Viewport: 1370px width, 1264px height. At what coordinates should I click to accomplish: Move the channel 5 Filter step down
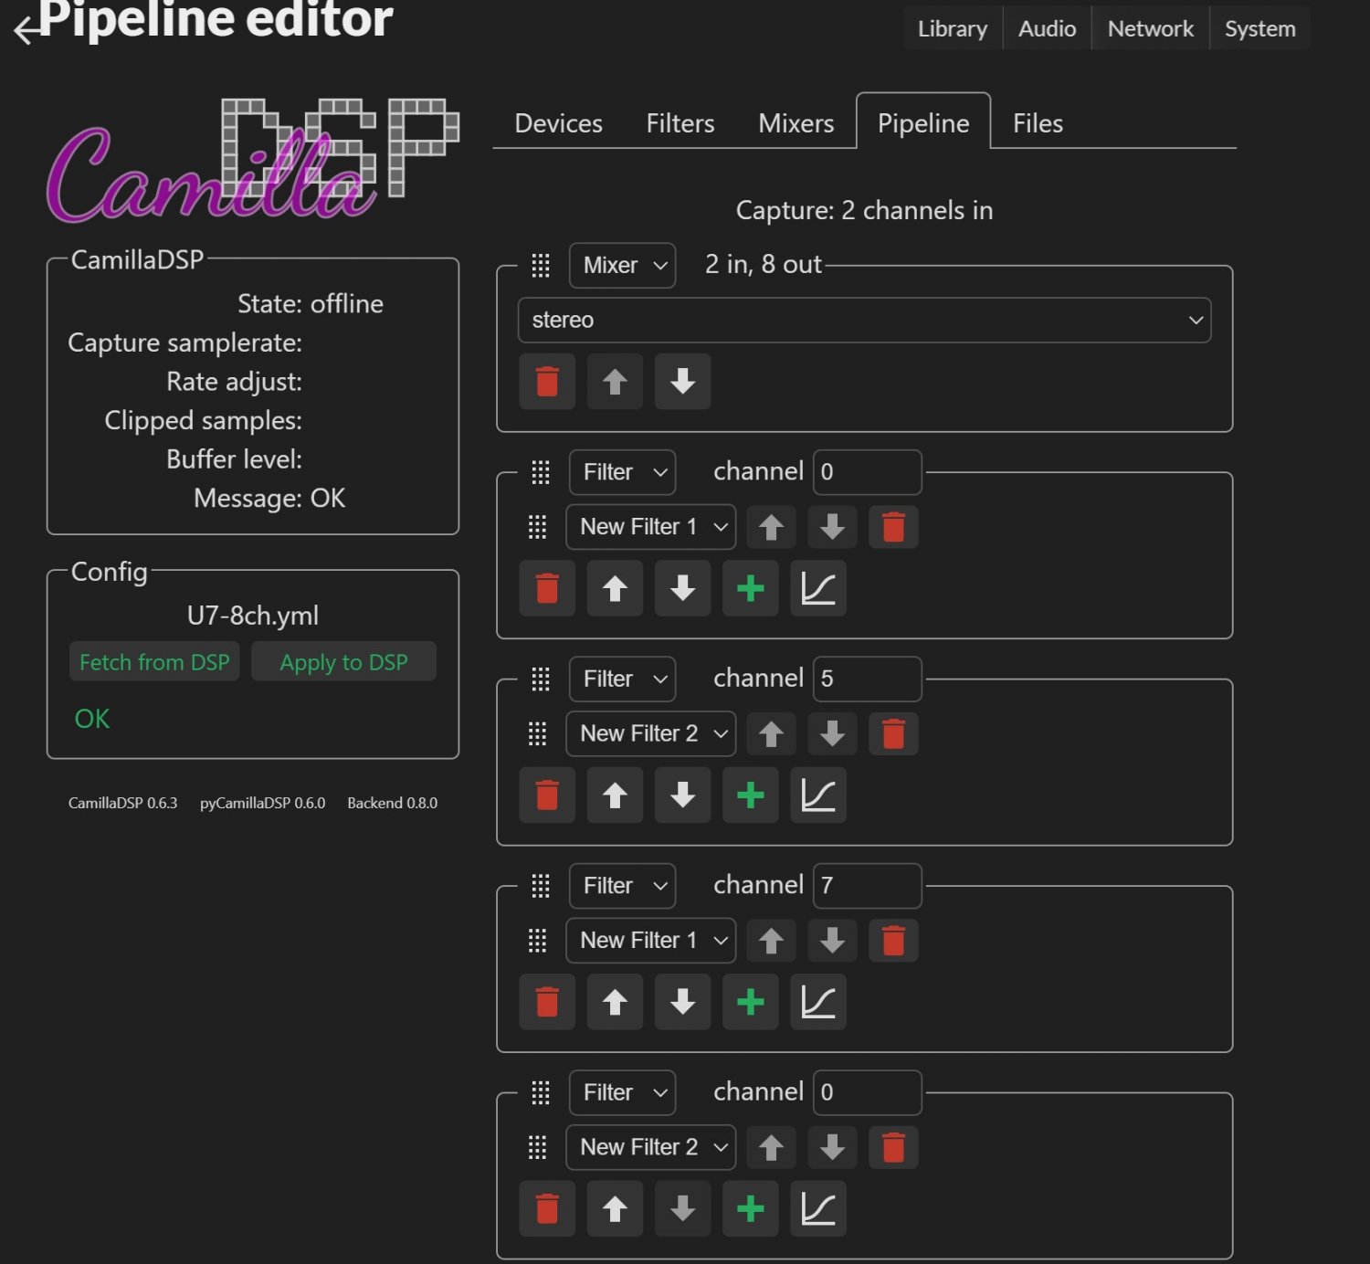tap(682, 795)
